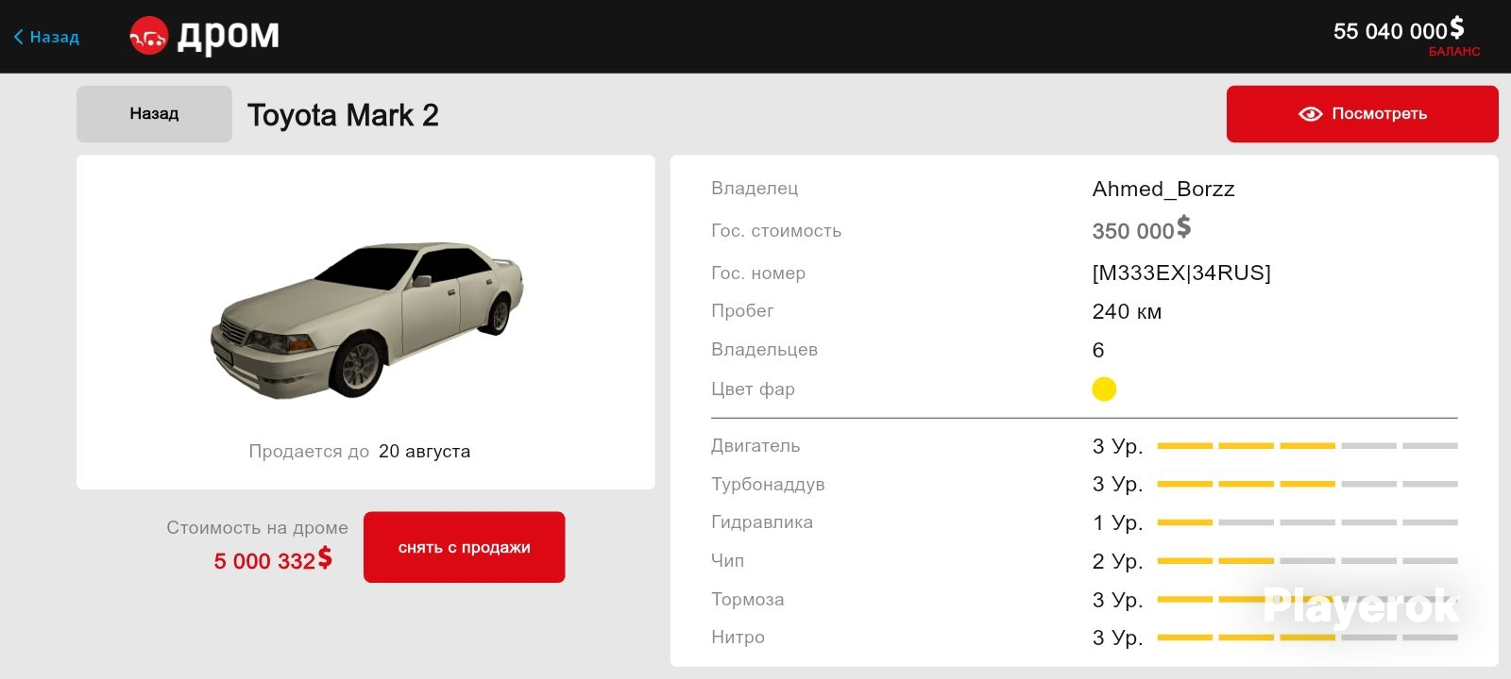This screenshot has height=679, width=1511.
Task: Click the снять с продажи button
Action: (465, 547)
